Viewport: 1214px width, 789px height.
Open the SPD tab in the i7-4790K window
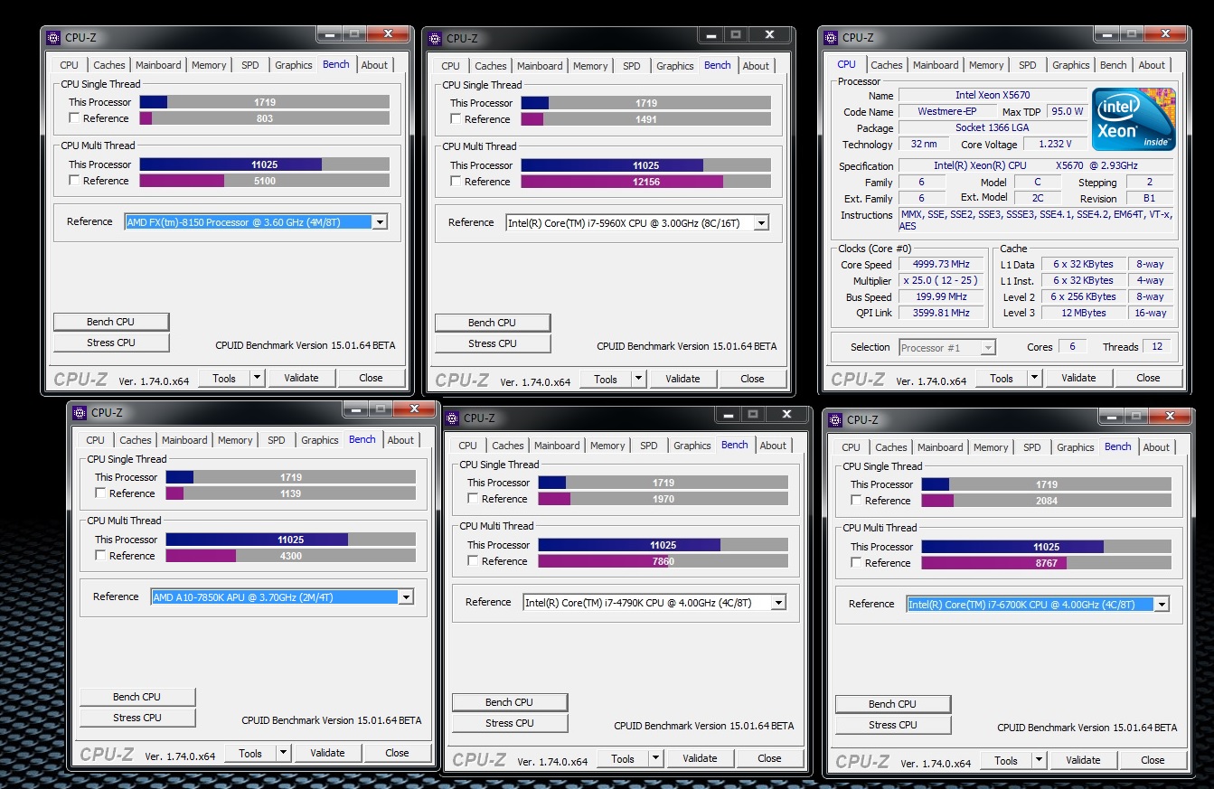(649, 446)
